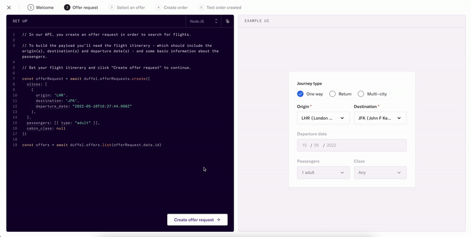Image resolution: width=471 pixels, height=237 pixels.
Task: Click the duffel.offers.list code line
Action: click(x=92, y=145)
